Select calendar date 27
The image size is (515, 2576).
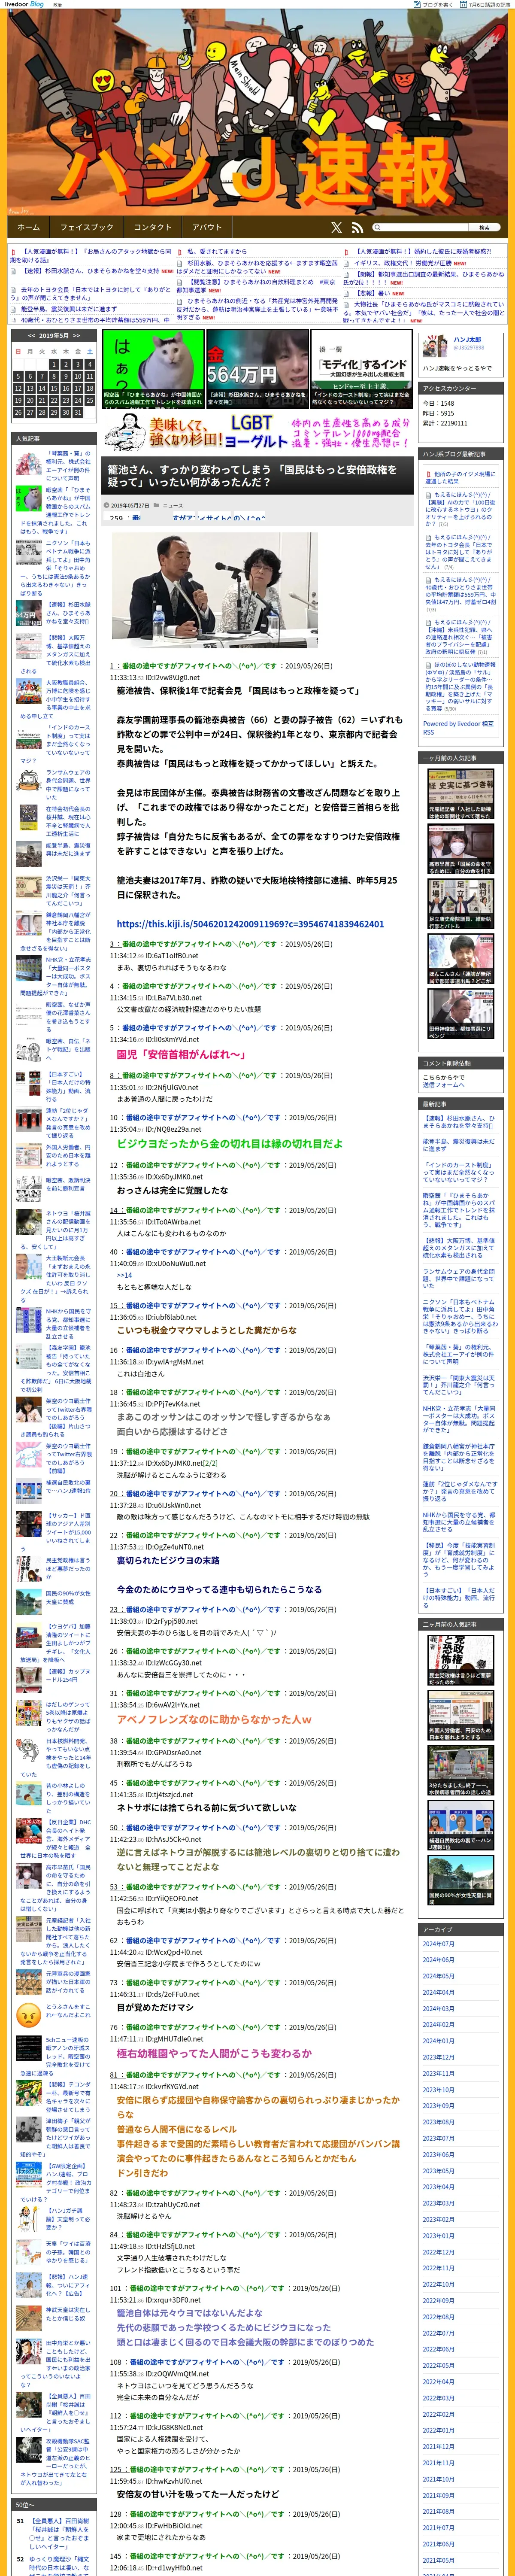coord(29,412)
